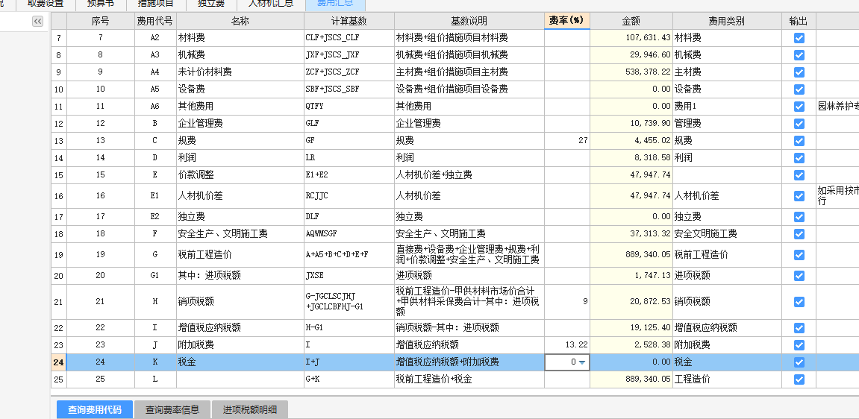Viewport: 859px width, 419px height.
Task: Click the 9 fee rate for 销项税额
Action: pos(567,302)
